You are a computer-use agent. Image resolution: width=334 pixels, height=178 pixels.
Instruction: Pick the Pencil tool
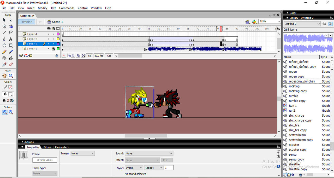point(4,52)
